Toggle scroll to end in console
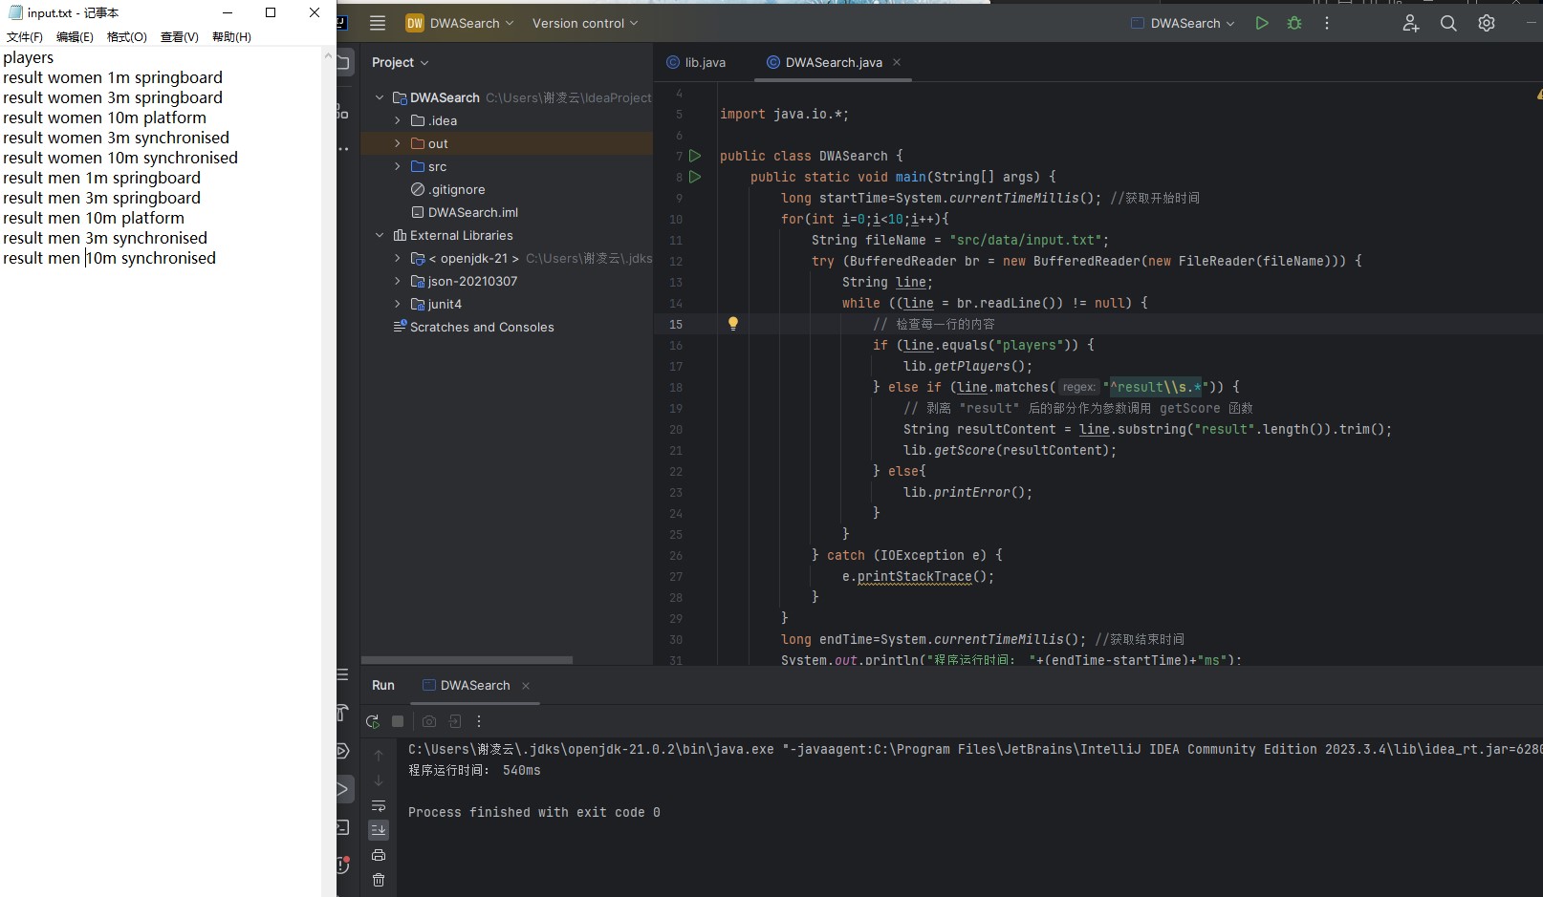 [x=379, y=829]
